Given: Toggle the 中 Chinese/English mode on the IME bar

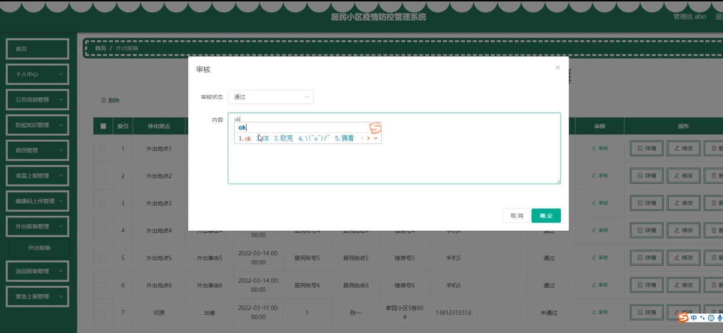Looking at the screenshot, I should click(694, 318).
